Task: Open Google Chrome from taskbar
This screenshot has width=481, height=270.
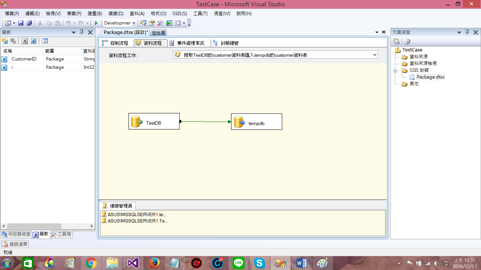Action: [x=91, y=263]
